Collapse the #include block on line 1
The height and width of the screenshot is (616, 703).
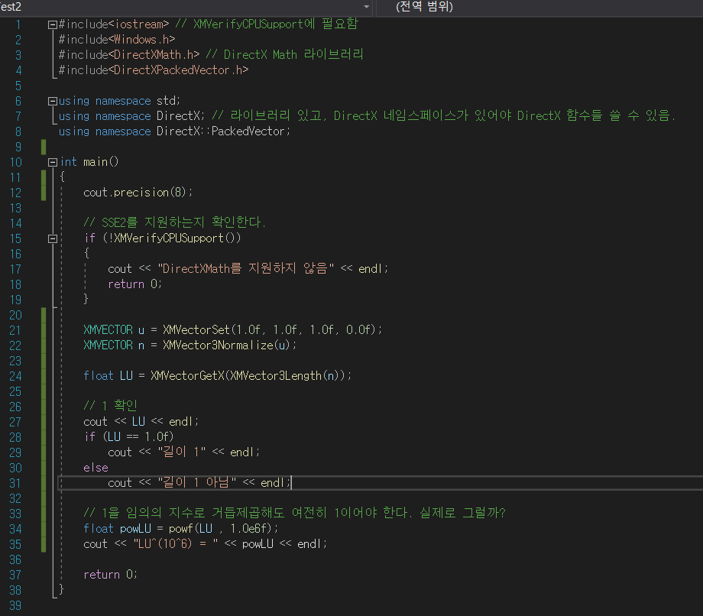pyautogui.click(x=52, y=25)
